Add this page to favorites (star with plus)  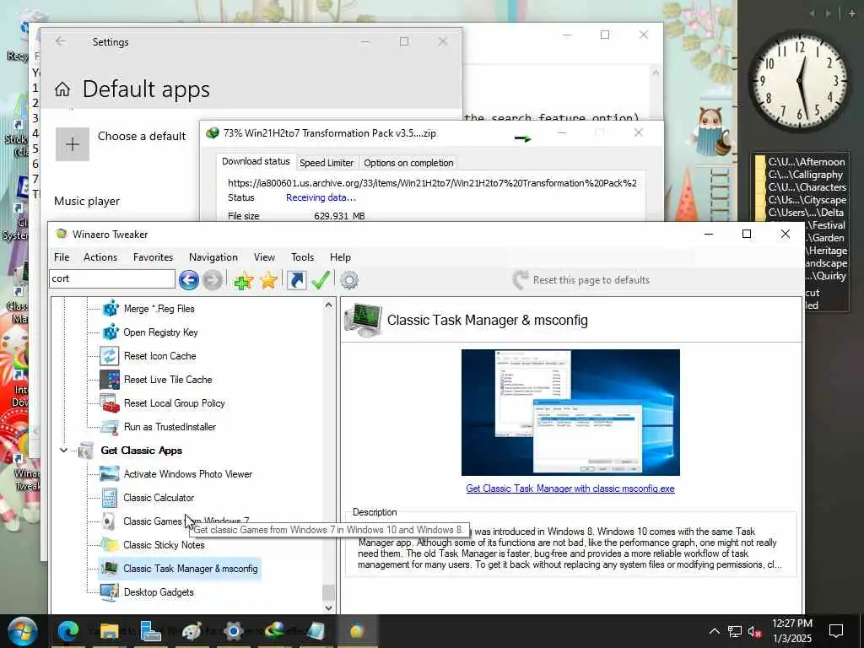243,280
